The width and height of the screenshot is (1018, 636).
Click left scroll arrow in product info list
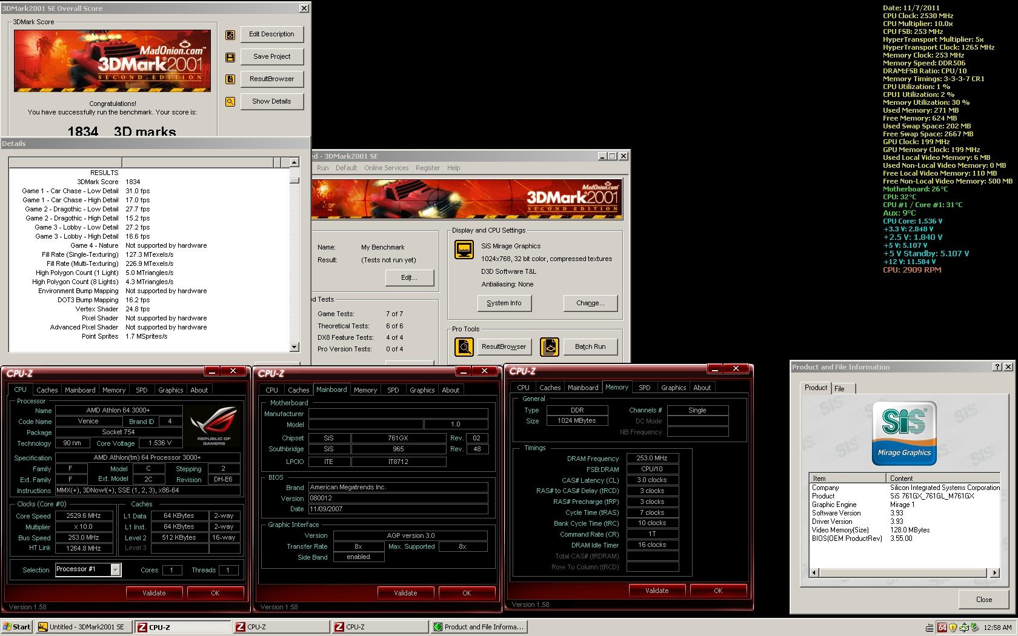(814, 572)
